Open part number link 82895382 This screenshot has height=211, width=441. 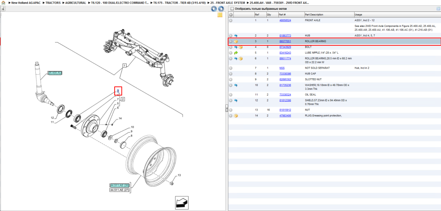pyautogui.click(x=285, y=80)
